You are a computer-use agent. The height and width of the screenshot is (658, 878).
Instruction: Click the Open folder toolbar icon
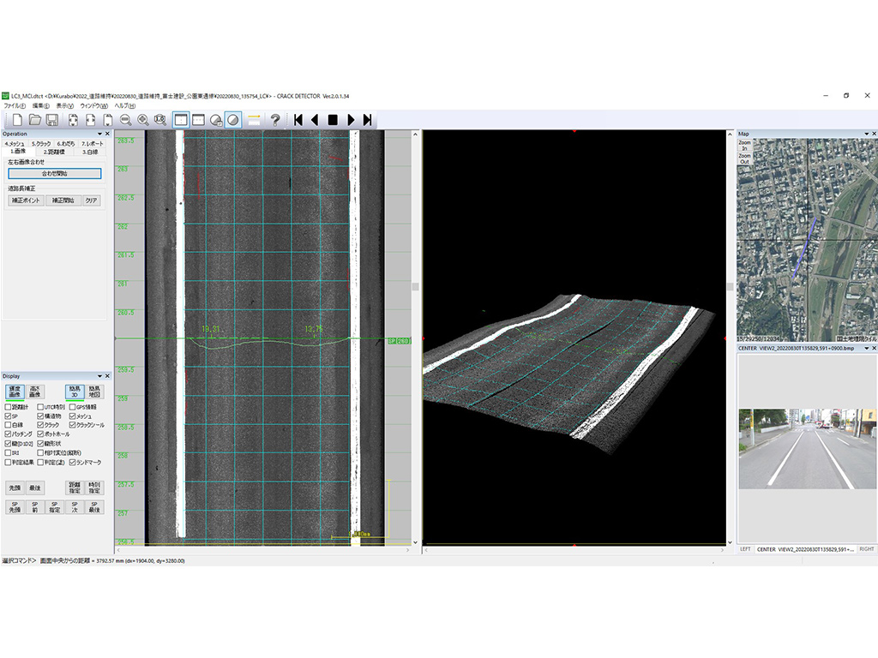coord(34,120)
